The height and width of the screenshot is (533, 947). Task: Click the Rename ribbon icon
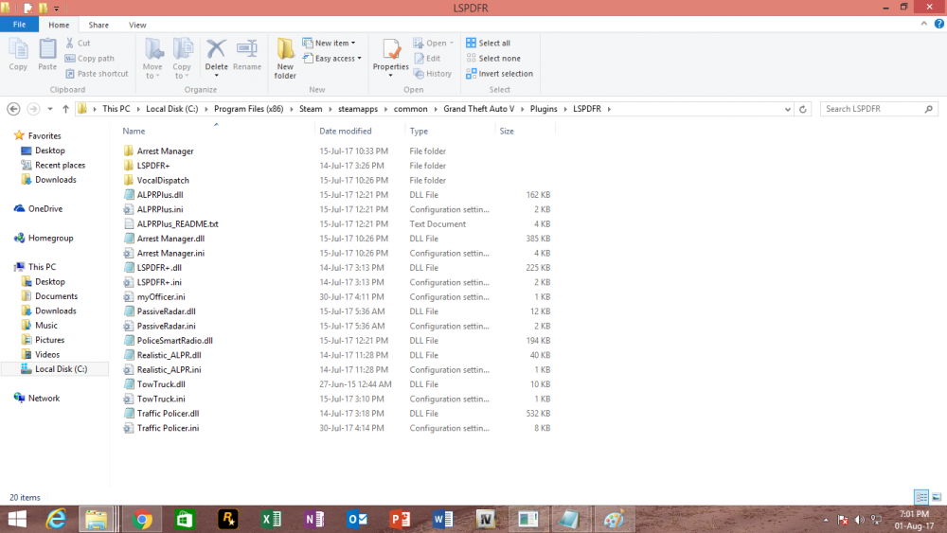point(247,55)
